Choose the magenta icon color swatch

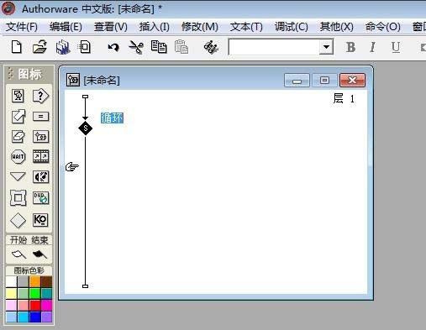pos(46,306)
